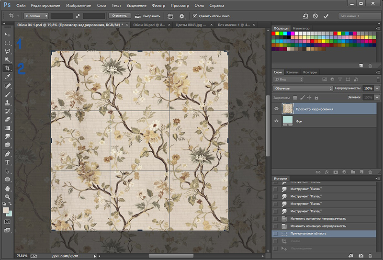Open the blend mode dropdown 'Обычные'
The height and width of the screenshot is (260, 383).
tap(303, 89)
